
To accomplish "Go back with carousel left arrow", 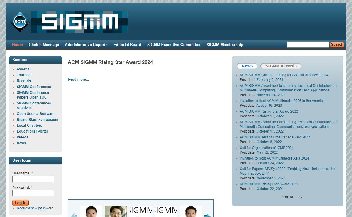I will tap(74, 216).
